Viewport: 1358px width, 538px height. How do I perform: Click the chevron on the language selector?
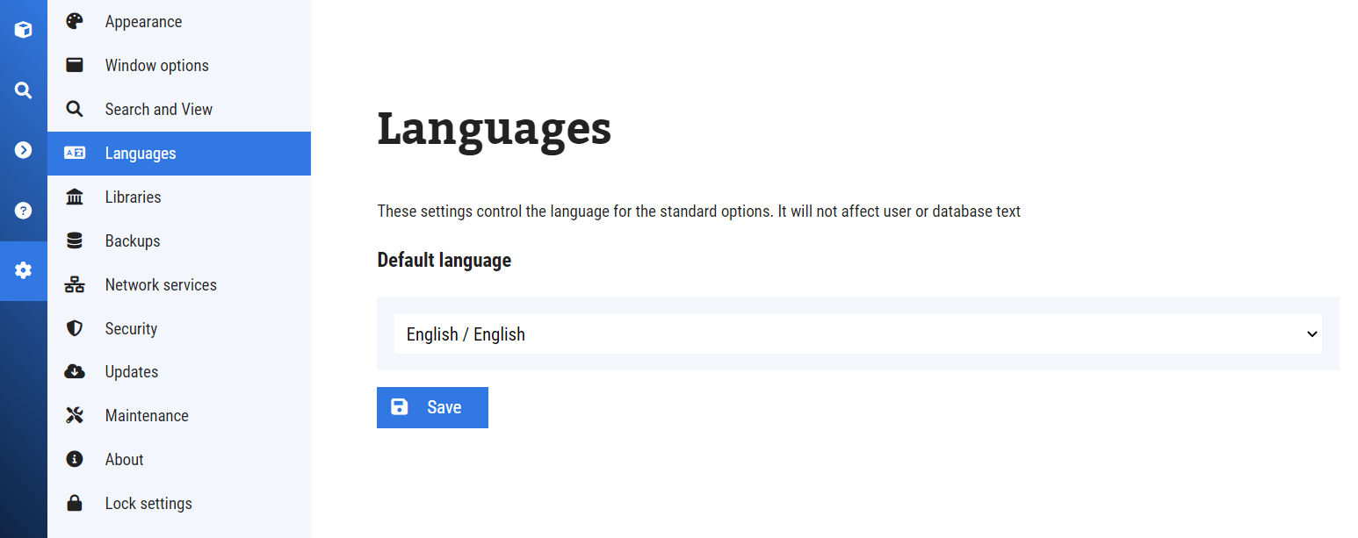tap(1311, 334)
